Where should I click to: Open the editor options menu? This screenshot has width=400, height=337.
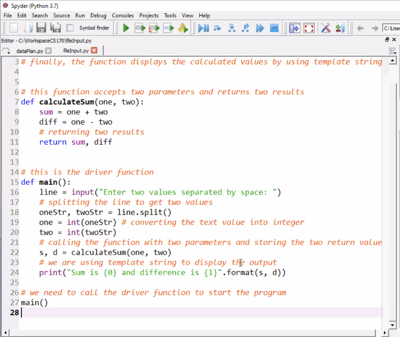[x=392, y=51]
